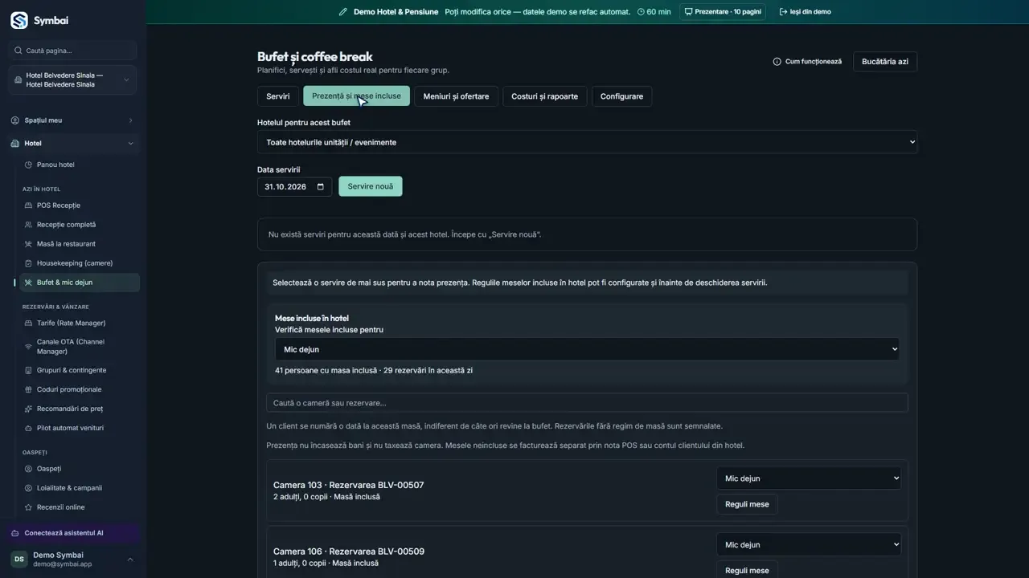Click the Housekeeping (camere) icon
Image resolution: width=1029 pixels, height=578 pixels.
pyautogui.click(x=29, y=263)
